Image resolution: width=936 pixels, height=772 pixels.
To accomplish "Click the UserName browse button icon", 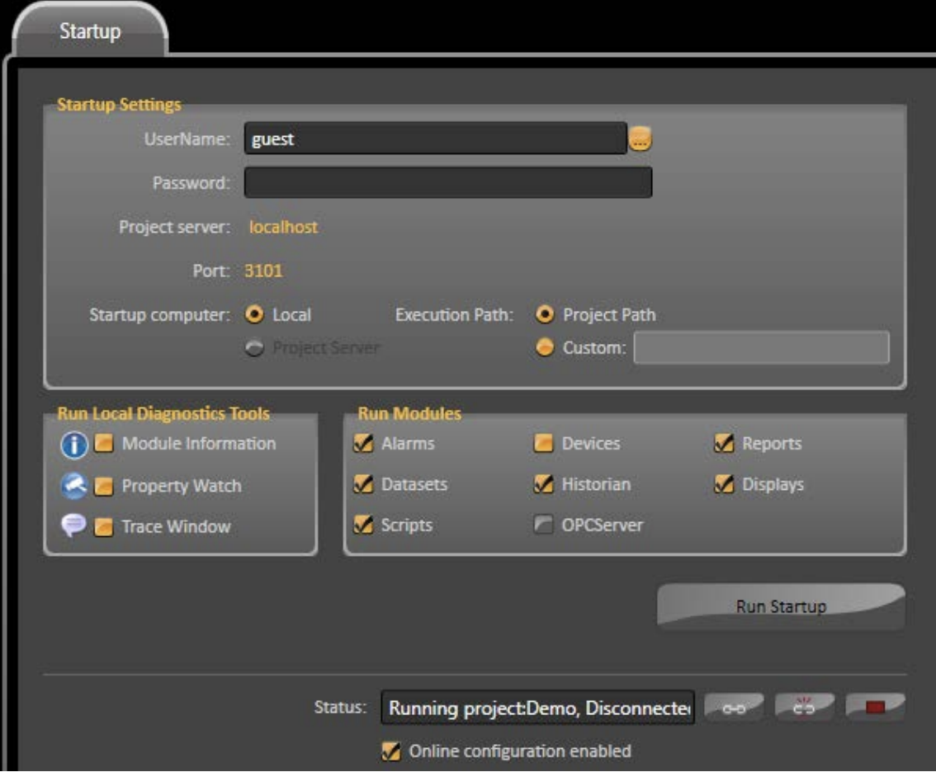I will click(640, 139).
